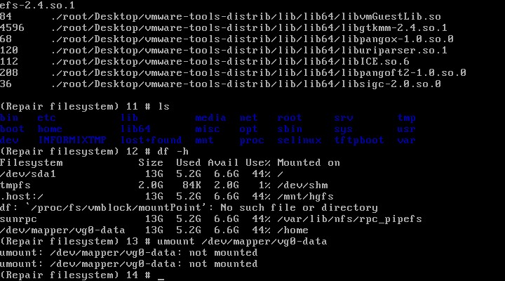Select the 'tmpfs' filesystem entry
The width and height of the screenshot is (505, 281).
point(15,185)
